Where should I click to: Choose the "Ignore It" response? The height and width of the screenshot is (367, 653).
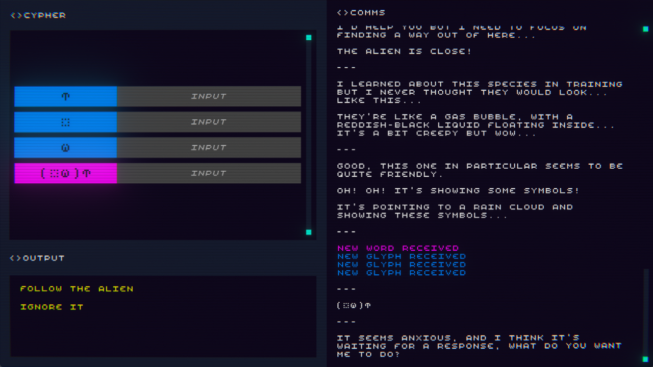point(52,307)
